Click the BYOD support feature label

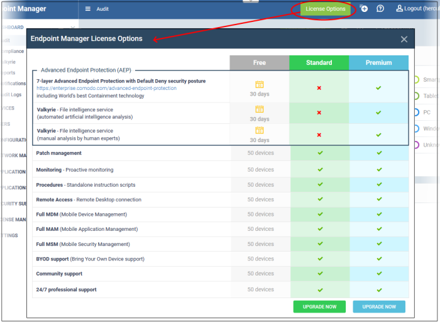pyautogui.click(x=90, y=259)
